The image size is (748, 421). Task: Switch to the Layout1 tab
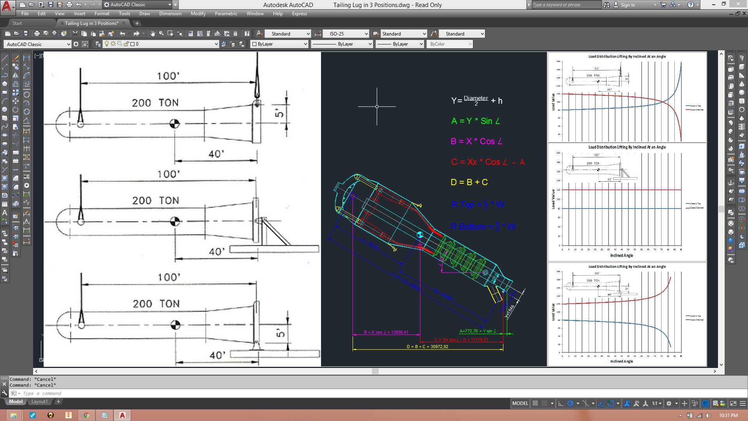pyautogui.click(x=39, y=402)
